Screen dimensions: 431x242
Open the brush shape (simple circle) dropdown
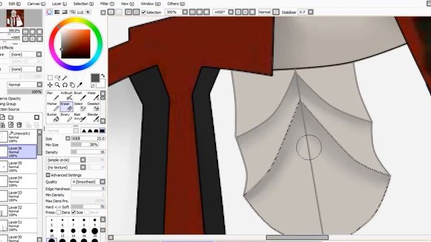[66, 160]
